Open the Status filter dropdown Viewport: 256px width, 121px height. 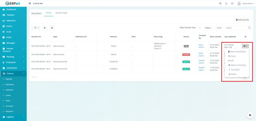[x=208, y=28]
